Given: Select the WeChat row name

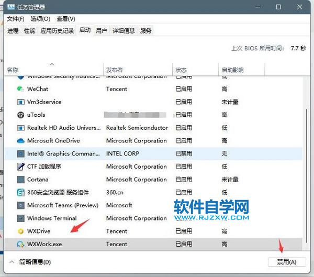Looking at the screenshot, I should click(x=38, y=89).
